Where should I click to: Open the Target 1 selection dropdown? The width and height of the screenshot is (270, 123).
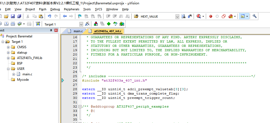coord(81,24)
